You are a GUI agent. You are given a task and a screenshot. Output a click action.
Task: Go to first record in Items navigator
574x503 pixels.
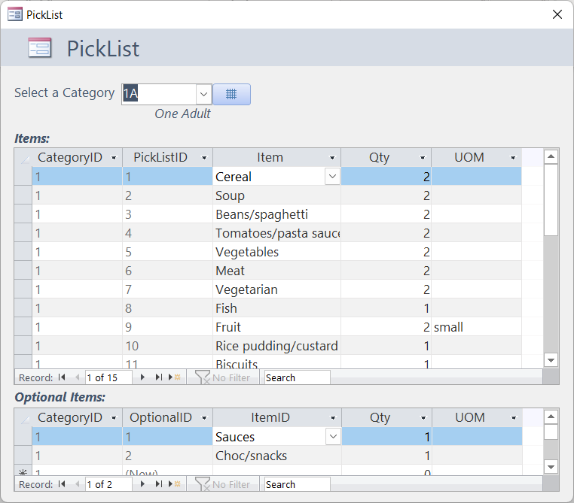(62, 377)
